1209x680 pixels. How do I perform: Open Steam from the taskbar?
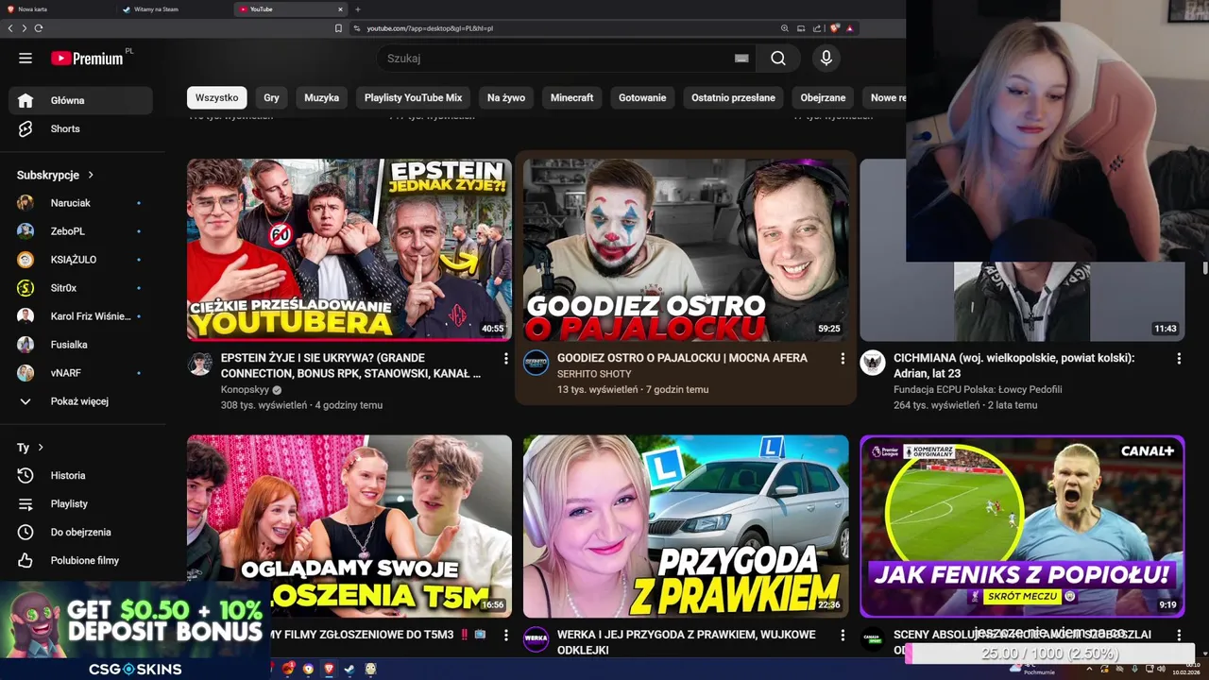point(349,669)
